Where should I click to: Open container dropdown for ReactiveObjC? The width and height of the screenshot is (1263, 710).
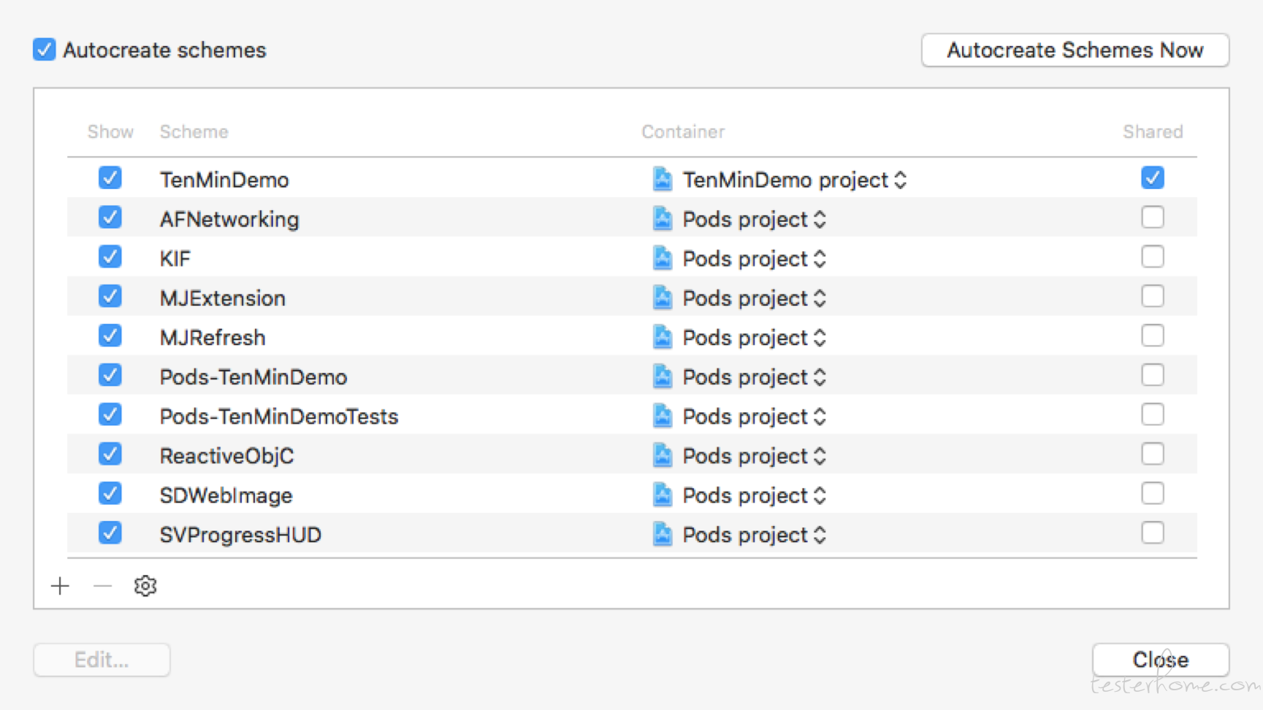point(820,456)
